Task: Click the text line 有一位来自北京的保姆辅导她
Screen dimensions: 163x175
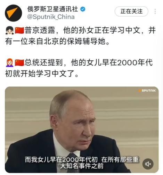Action: point(57,41)
